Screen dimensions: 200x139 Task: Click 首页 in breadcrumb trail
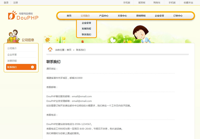(69, 50)
